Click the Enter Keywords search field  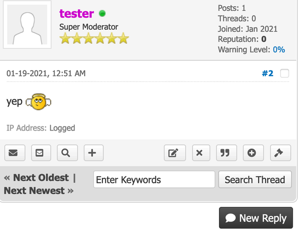pos(154,180)
